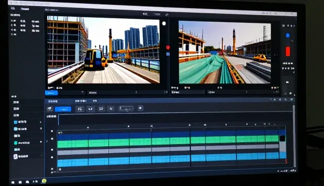Open the dropdown arrow next to the blue button under left preview
This screenshot has width=324, height=186.
[83, 92]
